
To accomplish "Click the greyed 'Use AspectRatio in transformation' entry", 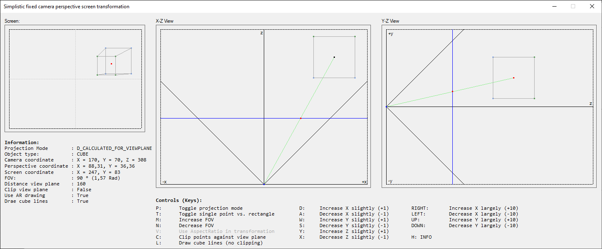I will click(227, 231).
